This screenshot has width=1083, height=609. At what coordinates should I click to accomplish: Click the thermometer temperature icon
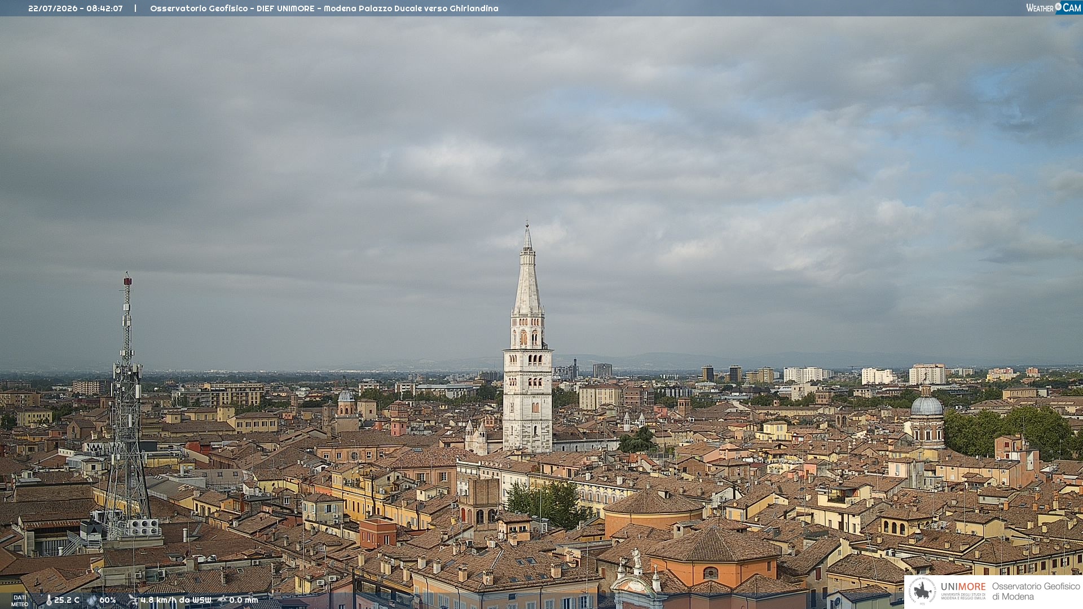pyautogui.click(x=49, y=600)
